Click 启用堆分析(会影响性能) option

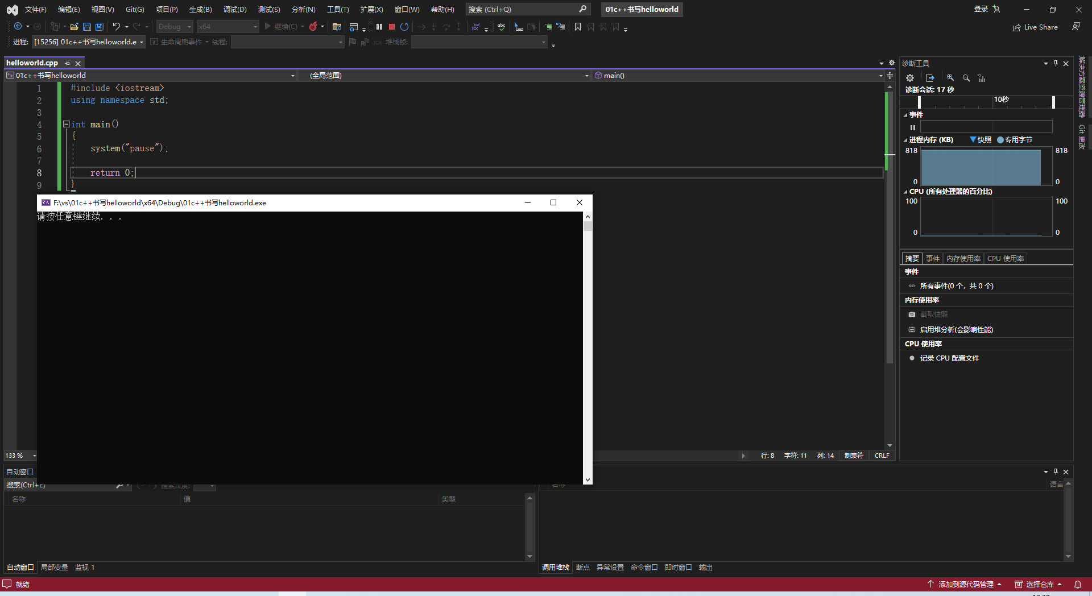click(x=957, y=330)
